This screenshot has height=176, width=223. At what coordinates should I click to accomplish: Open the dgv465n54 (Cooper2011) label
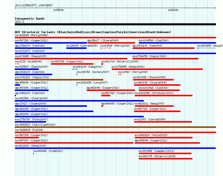151,140
